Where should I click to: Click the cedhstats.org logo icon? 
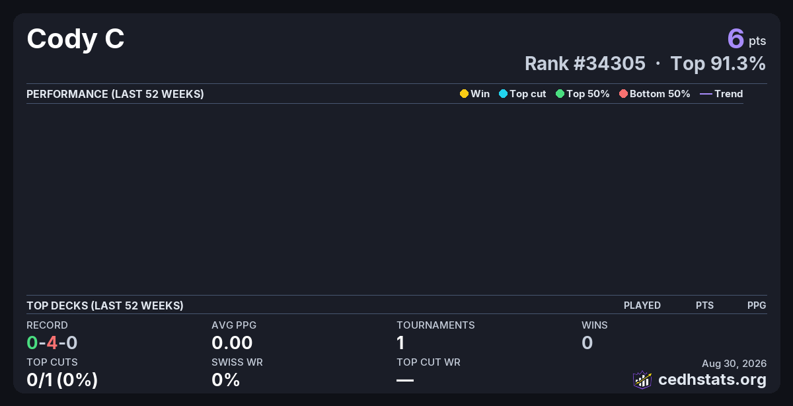coord(642,380)
